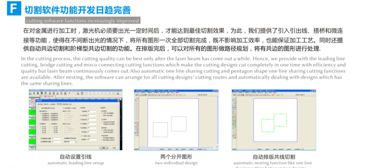This screenshot has width=366, height=168.
Task: Click top icon in right screenshot's left toolbox
Action: pos(234,99)
